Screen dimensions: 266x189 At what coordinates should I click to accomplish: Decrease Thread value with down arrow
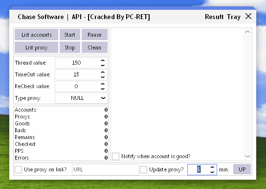pyautogui.click(x=103, y=65)
